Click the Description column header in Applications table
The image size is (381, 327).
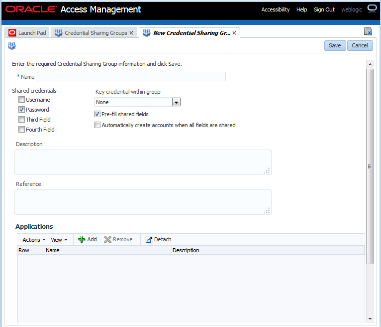[x=268, y=250]
